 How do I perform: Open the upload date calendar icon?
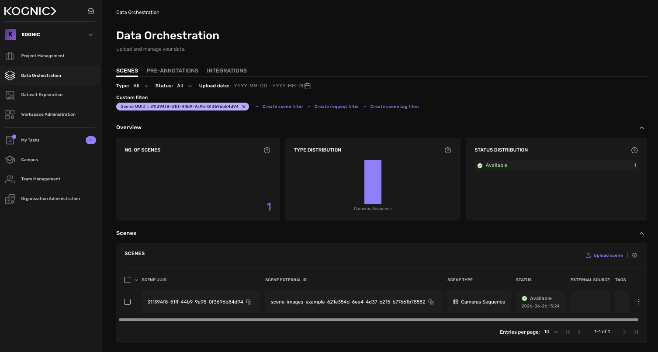click(308, 86)
